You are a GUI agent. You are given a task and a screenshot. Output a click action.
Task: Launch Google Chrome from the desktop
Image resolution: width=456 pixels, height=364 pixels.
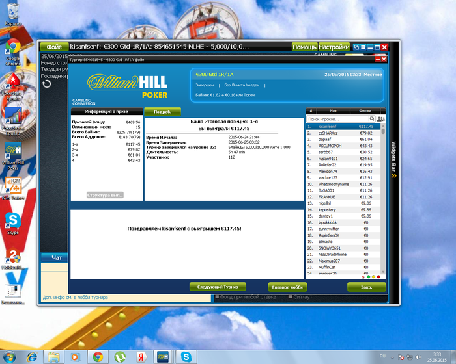(13, 51)
